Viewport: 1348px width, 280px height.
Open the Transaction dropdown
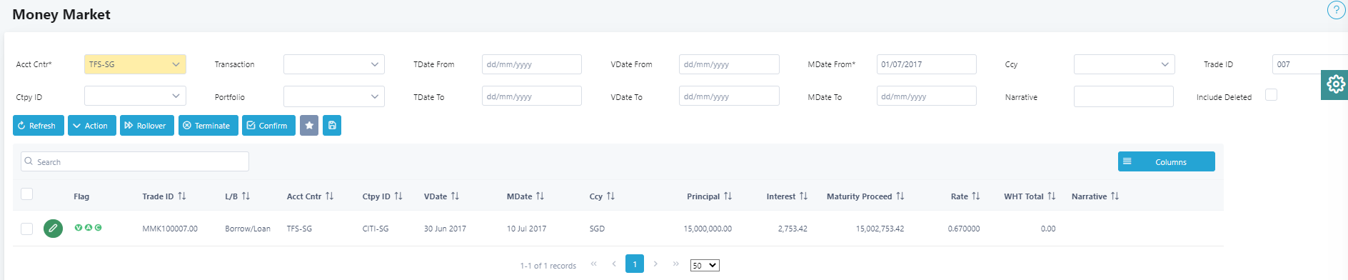(x=334, y=64)
